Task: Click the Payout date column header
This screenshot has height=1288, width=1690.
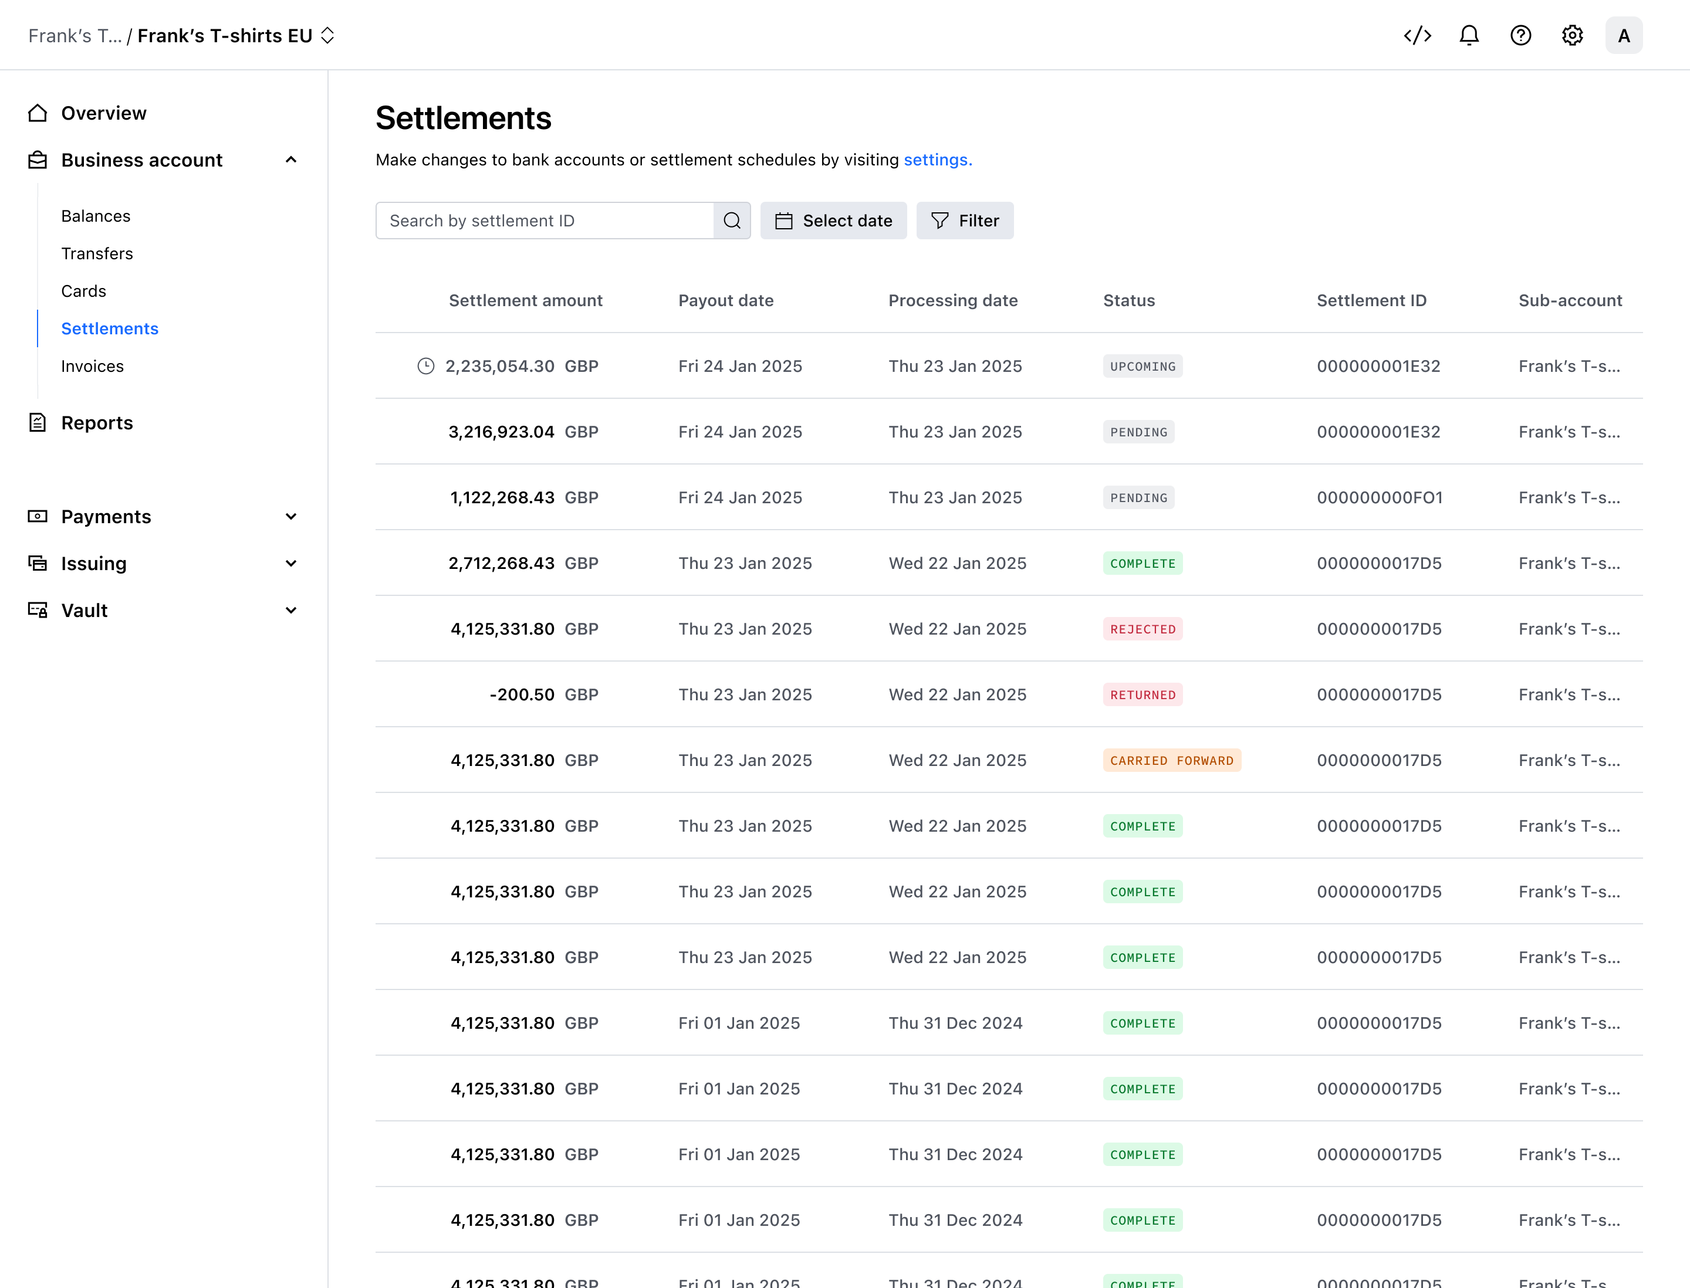Action: 726,300
